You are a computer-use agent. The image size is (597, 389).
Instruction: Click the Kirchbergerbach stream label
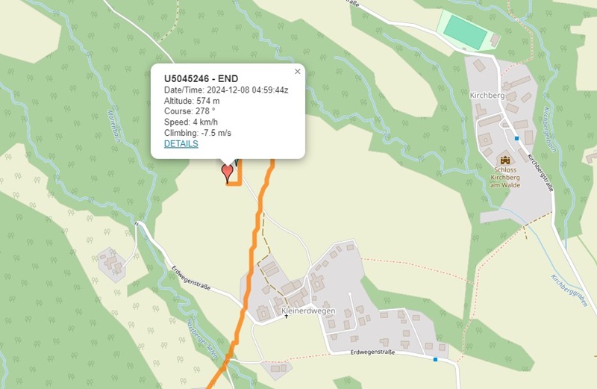(x=550, y=129)
